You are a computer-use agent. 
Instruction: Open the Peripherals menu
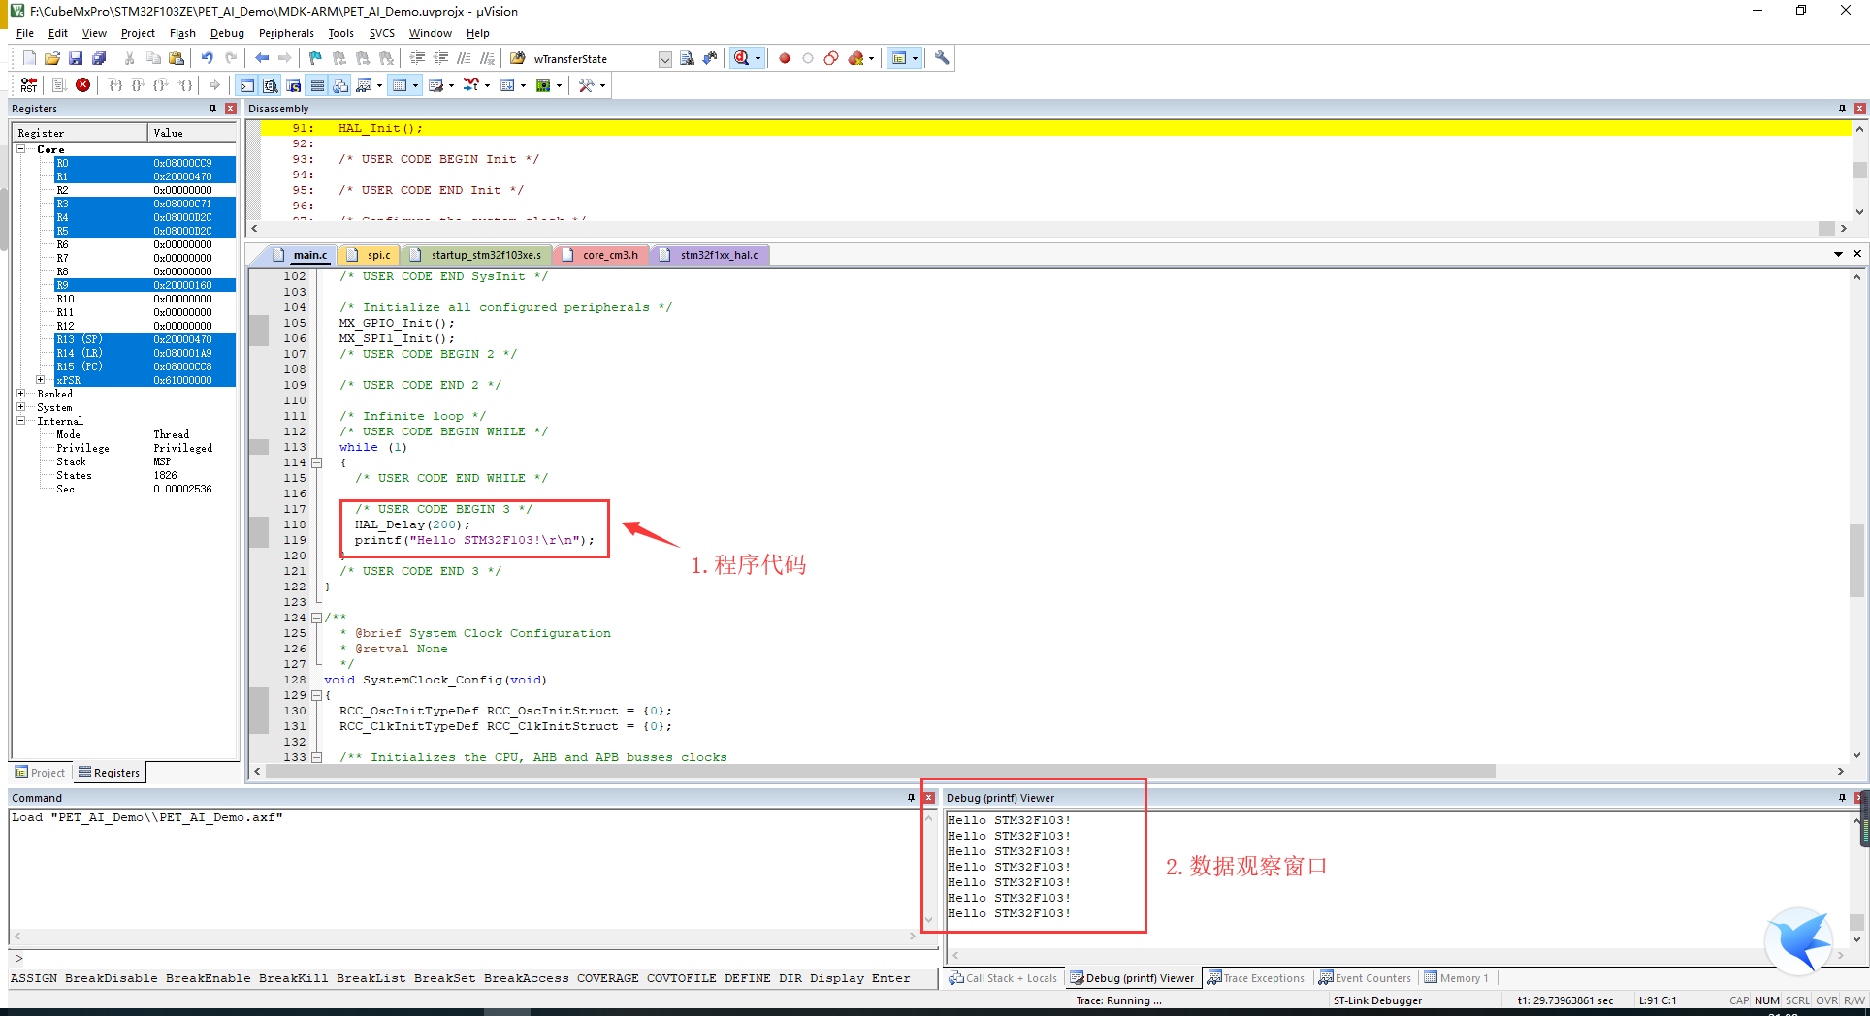click(286, 33)
